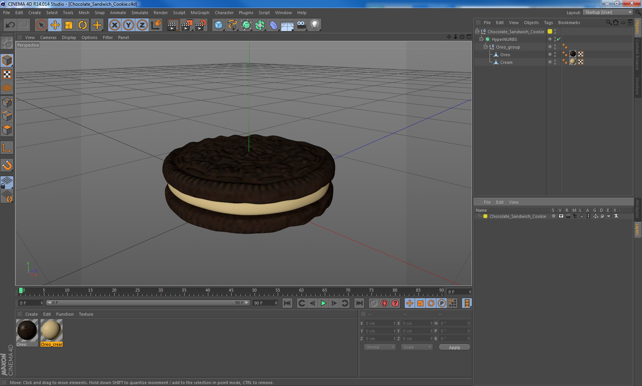The image size is (642, 386).
Task: Render to Picture Viewer
Action: (186, 25)
